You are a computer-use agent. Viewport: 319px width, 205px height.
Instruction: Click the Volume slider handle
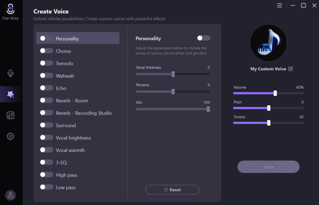point(275,93)
